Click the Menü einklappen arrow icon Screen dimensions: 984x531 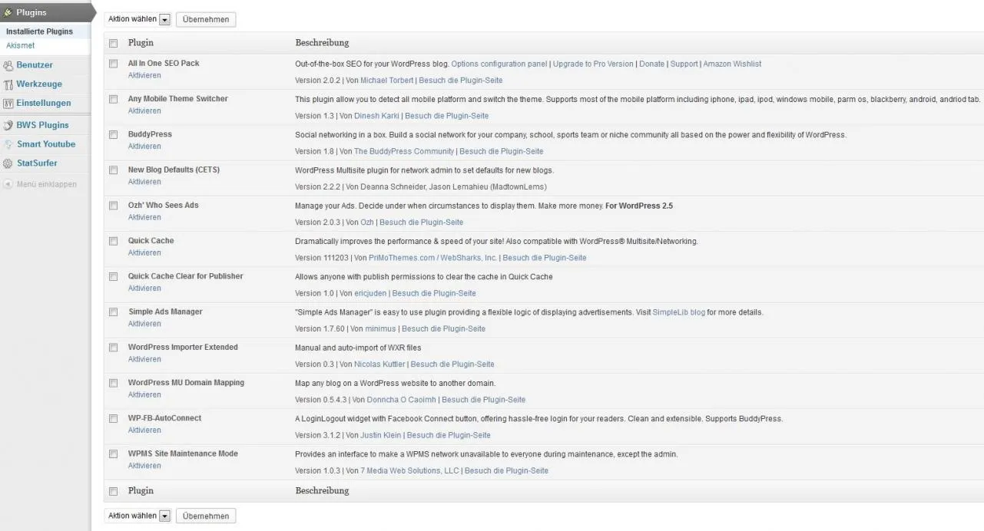[x=8, y=184]
